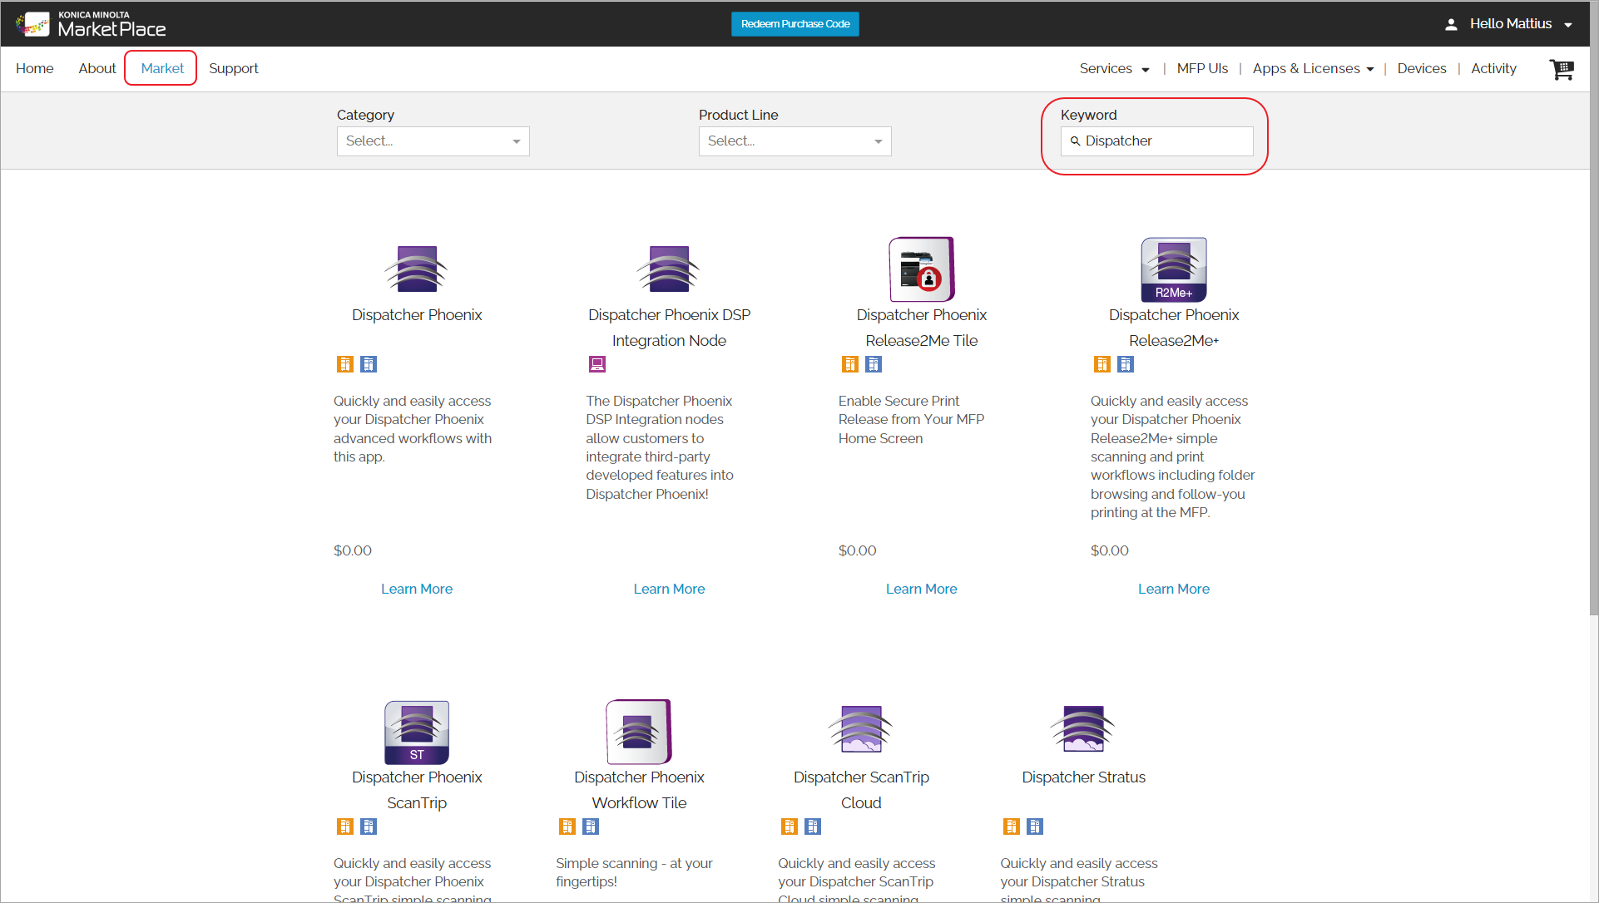Click the Redeem Purchase Code button
Image resolution: width=1599 pixels, height=903 pixels.
[x=795, y=24]
